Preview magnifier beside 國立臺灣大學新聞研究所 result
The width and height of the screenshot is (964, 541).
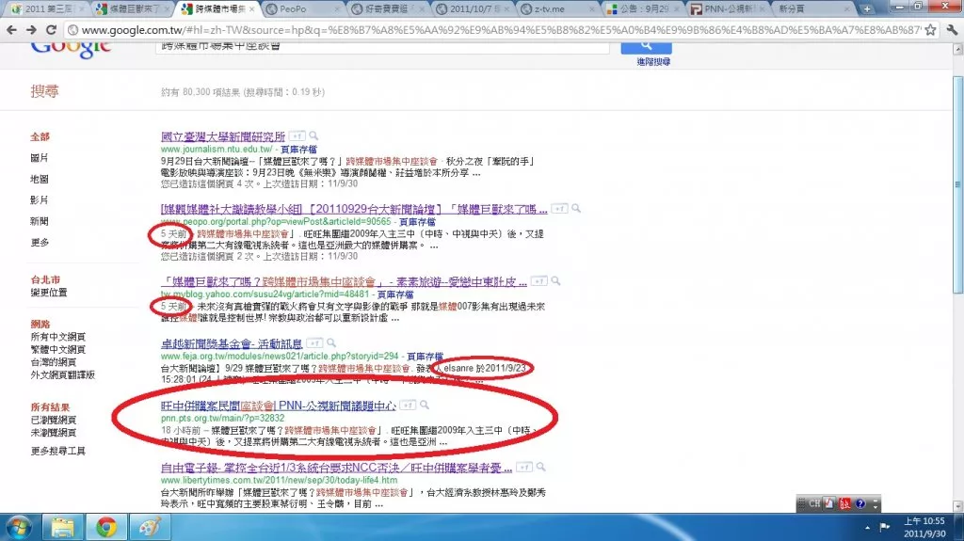(313, 135)
